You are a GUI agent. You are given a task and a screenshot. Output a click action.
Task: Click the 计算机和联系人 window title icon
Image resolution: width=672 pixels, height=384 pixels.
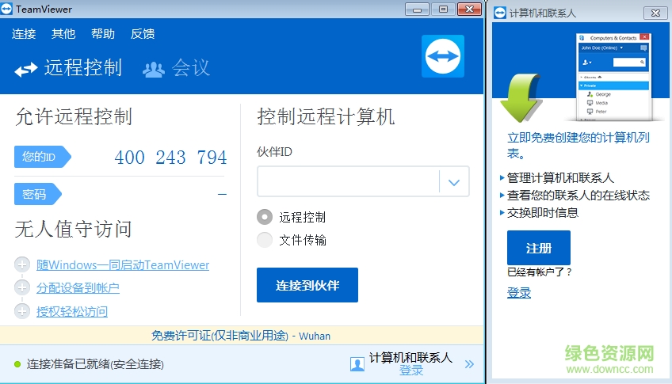500,13
